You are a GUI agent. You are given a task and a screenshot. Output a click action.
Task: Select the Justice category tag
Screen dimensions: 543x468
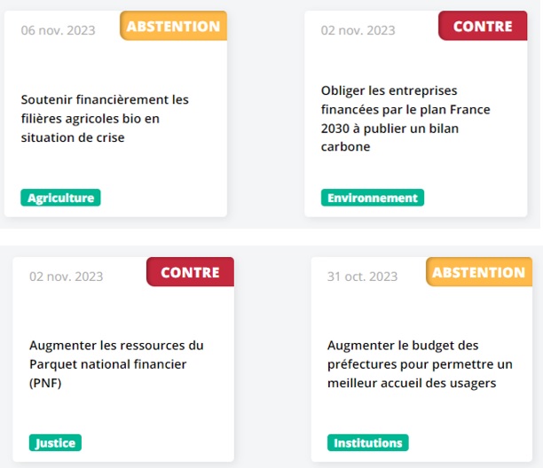[55, 442]
